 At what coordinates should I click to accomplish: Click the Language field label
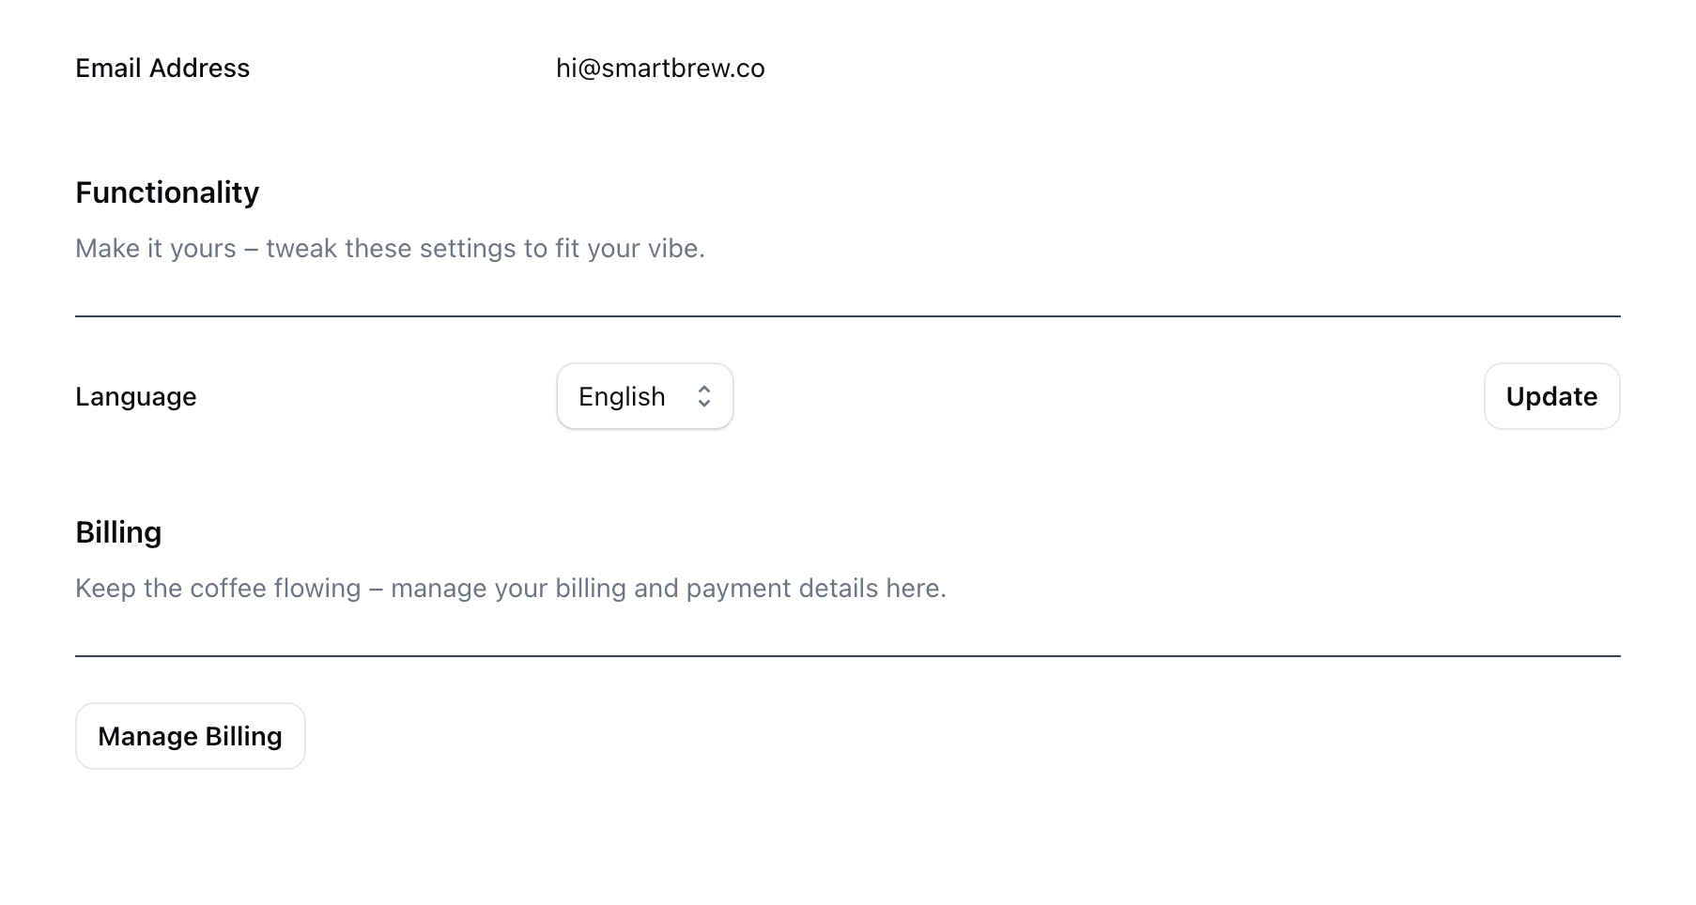pyautogui.click(x=136, y=397)
